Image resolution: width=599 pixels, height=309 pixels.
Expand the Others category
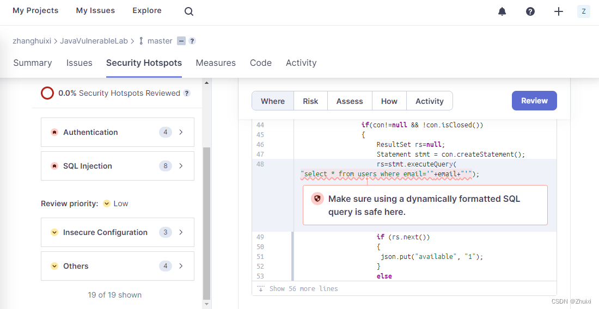pos(117,266)
